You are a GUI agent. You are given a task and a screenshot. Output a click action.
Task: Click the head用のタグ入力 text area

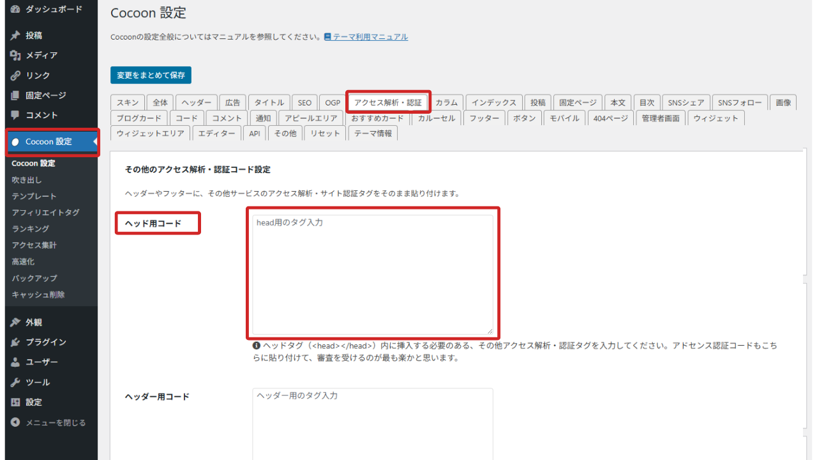tap(373, 275)
